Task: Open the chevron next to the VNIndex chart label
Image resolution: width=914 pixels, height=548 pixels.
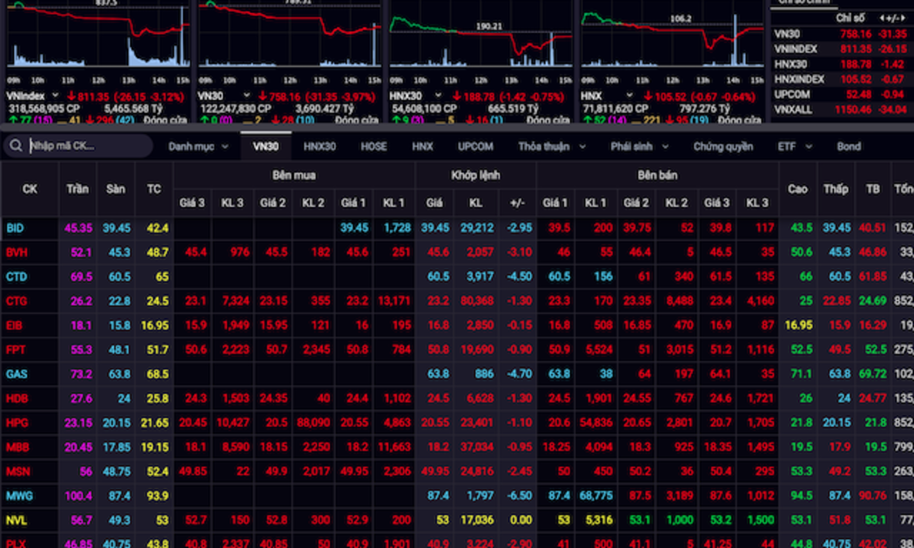Action: (x=54, y=96)
